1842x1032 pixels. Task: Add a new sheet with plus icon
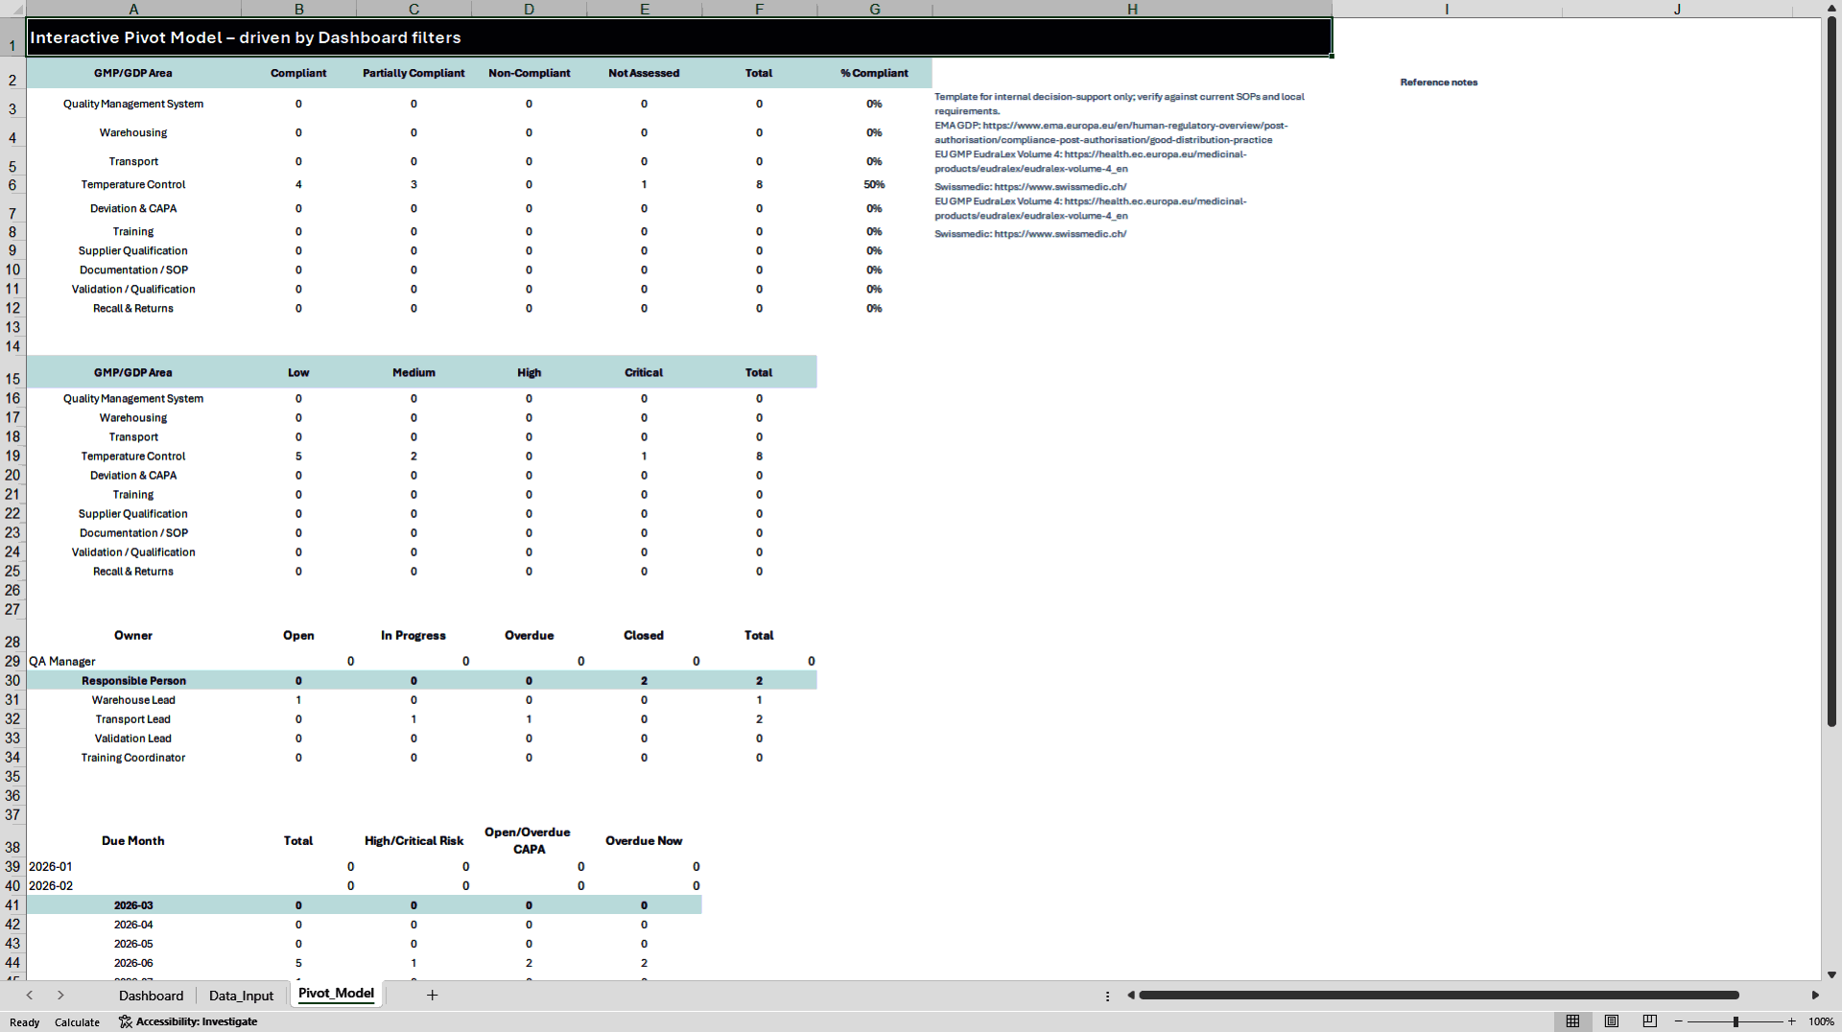432,996
